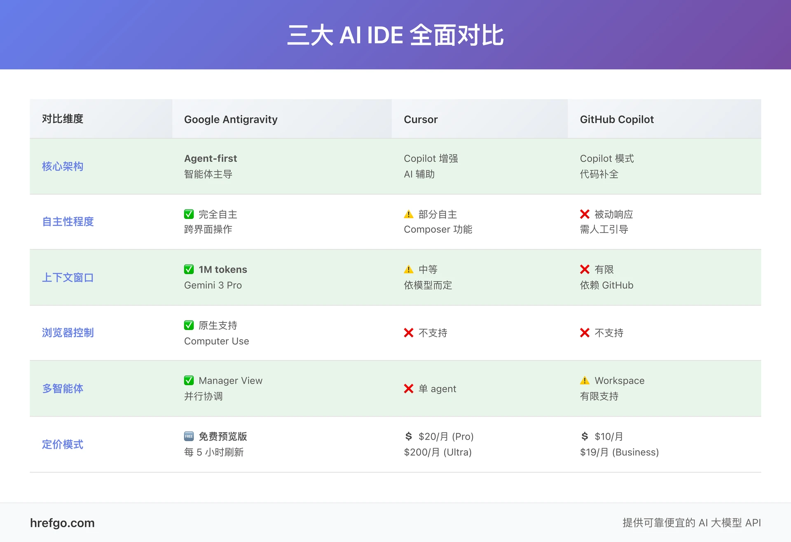The width and height of the screenshot is (791, 542).
Task: Click the red X beside 被动响应
Action: (x=585, y=214)
